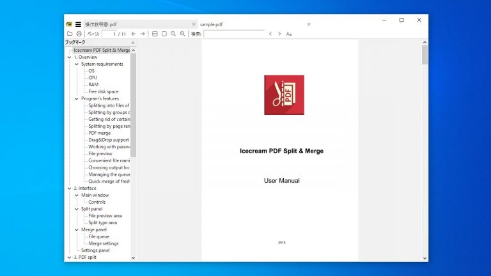491x276 pixels.
Task: Select the OS bookmark
Action: 91,71
